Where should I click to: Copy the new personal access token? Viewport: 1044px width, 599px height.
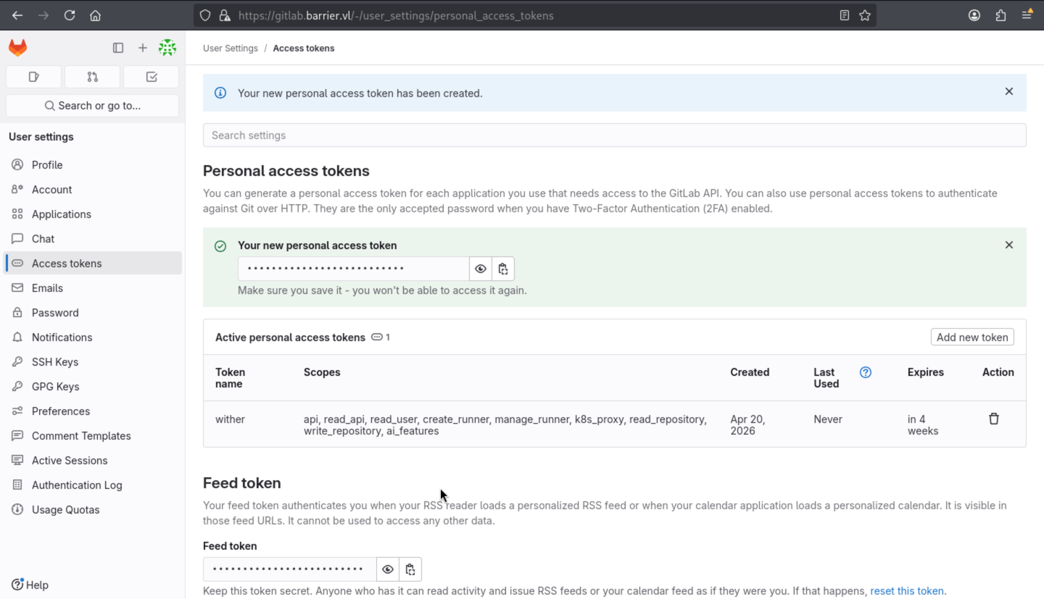pyautogui.click(x=503, y=269)
